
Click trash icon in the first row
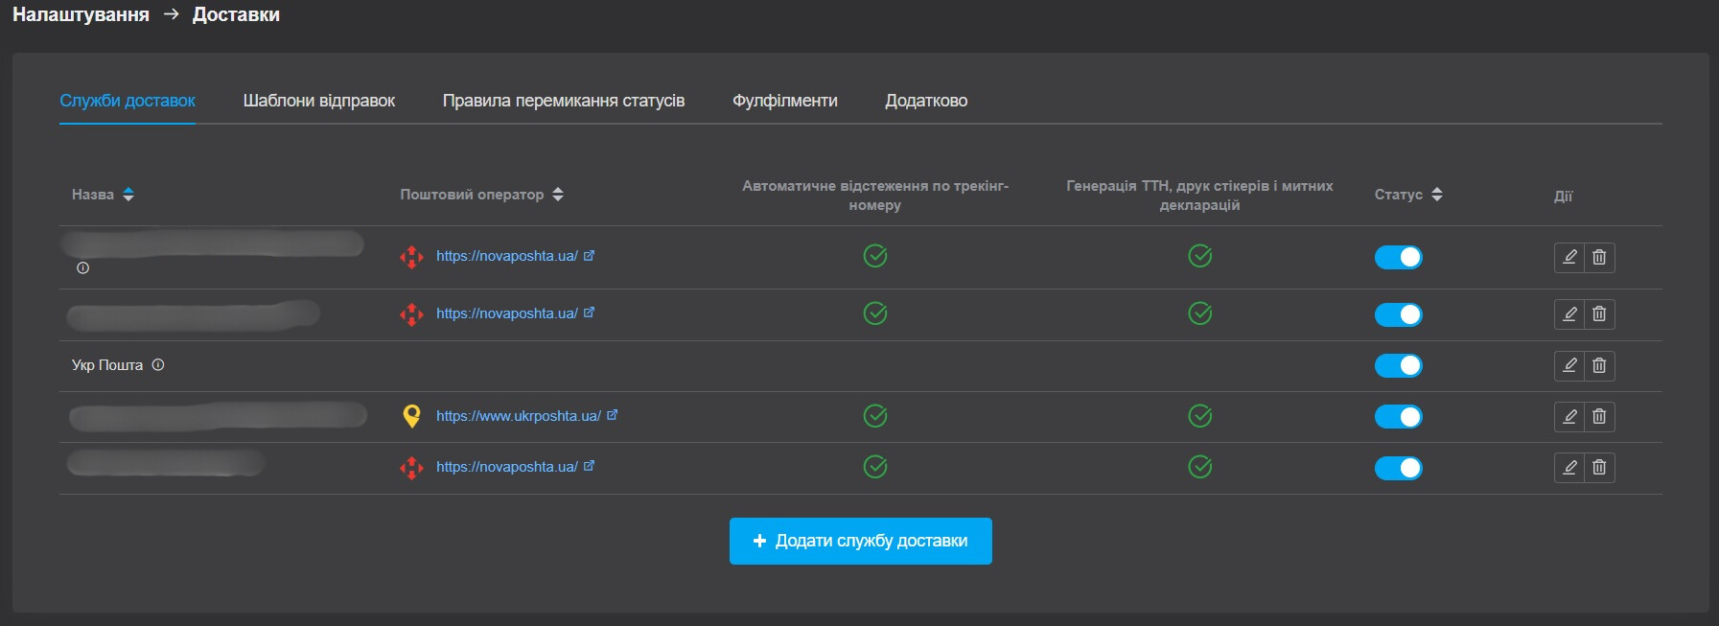click(1599, 257)
